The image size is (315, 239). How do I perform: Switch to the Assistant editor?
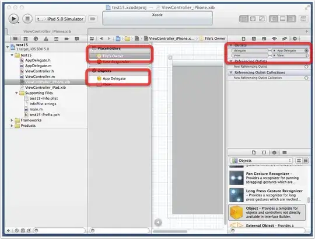click(253, 19)
